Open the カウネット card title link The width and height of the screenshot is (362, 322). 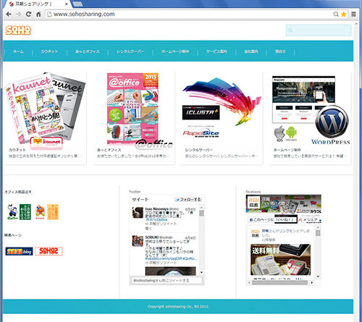[x=17, y=150]
